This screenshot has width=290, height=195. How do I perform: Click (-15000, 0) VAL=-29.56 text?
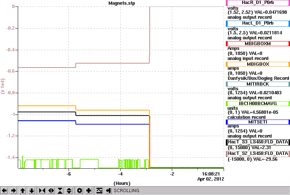click(252, 159)
